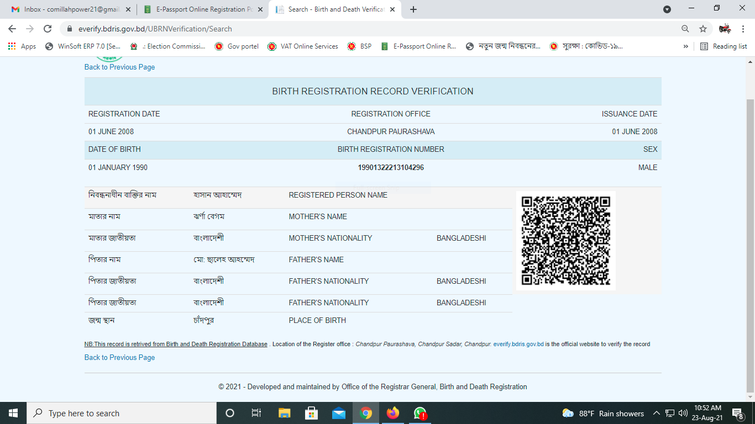Click the MALE sex value
Screen dimensions: 755x424
point(648,167)
